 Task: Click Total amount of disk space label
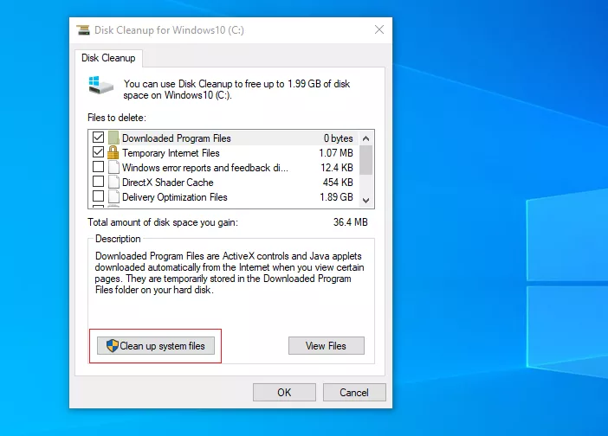tap(163, 222)
